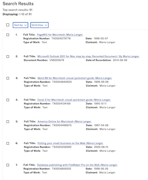The width and height of the screenshot is (148, 180).
Task: Open the Sort by dropdown
Action: click(21, 25)
